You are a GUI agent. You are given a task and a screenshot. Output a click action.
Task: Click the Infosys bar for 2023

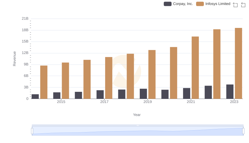[x=238, y=63]
